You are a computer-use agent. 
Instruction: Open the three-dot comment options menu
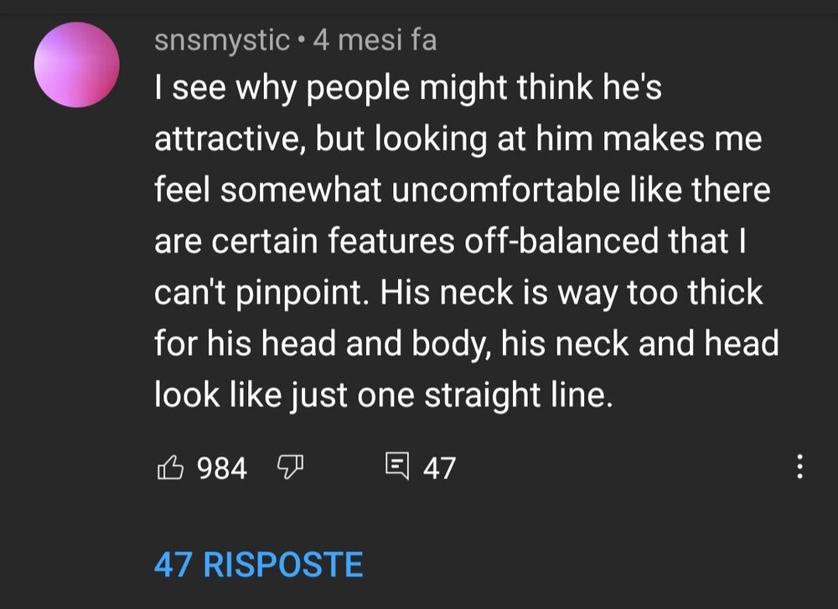799,466
